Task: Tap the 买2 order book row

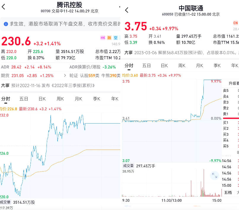Action: pyautogui.click(x=231, y=129)
